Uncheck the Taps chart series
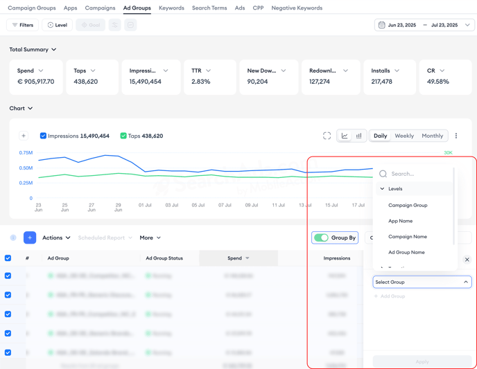This screenshot has width=477, height=369. [x=123, y=136]
